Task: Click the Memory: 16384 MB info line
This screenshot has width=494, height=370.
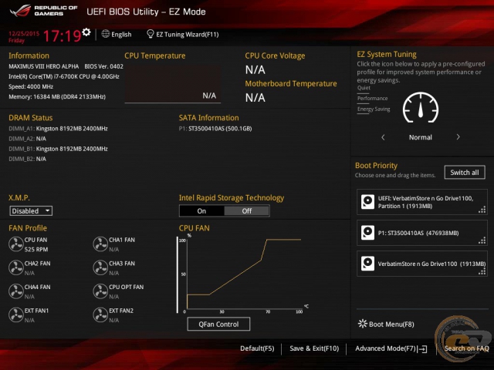Action: [57, 96]
